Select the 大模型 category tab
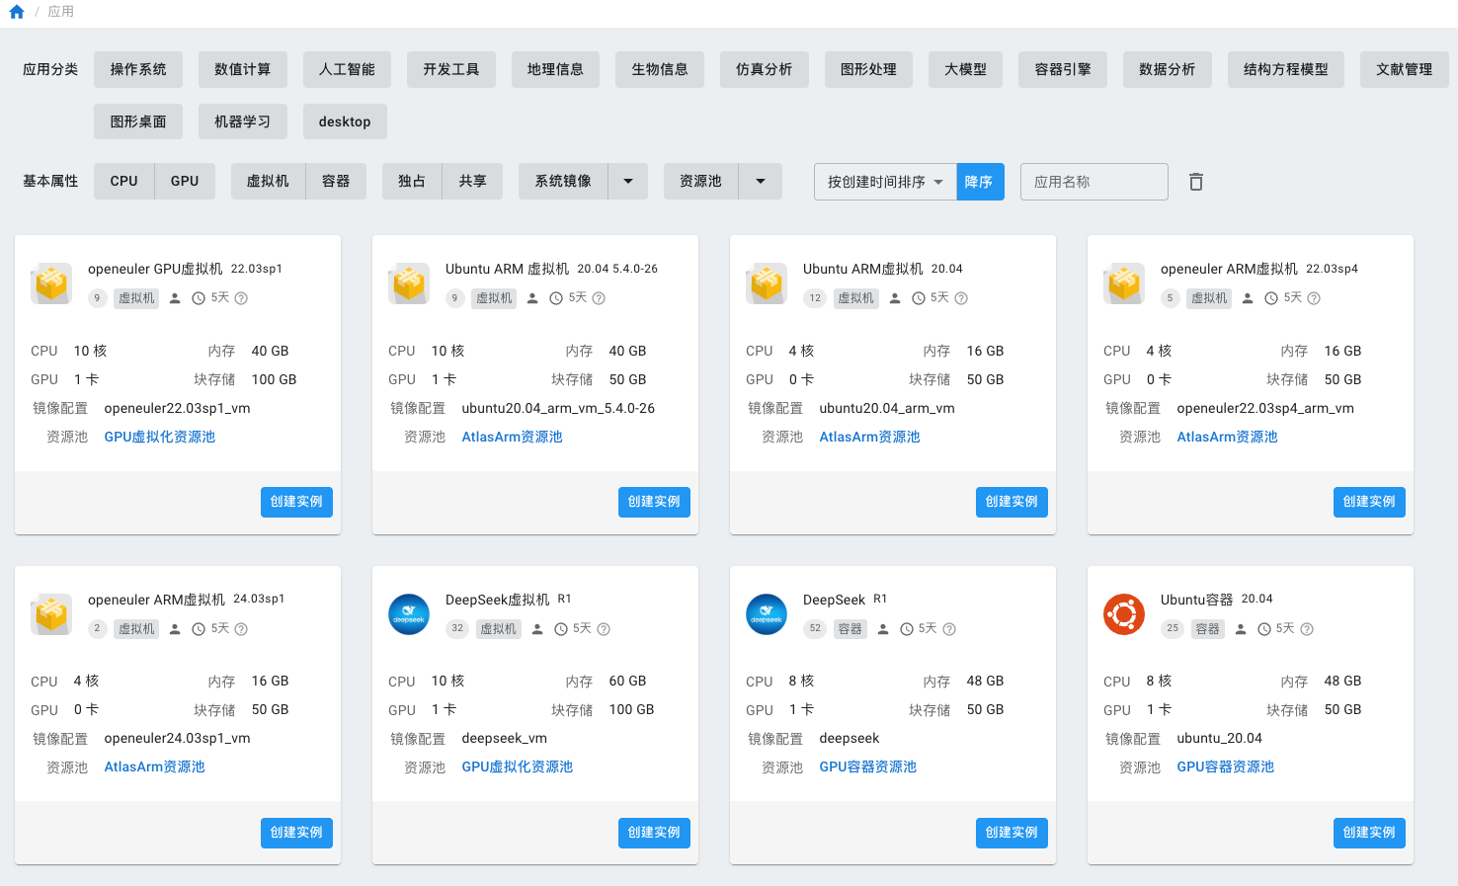 coord(965,69)
